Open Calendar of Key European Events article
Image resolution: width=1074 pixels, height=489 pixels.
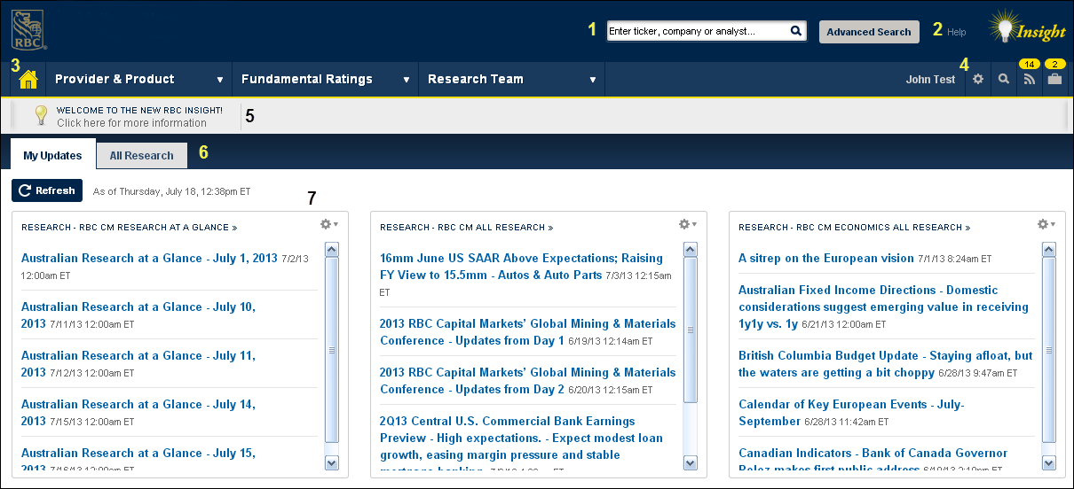click(851, 413)
